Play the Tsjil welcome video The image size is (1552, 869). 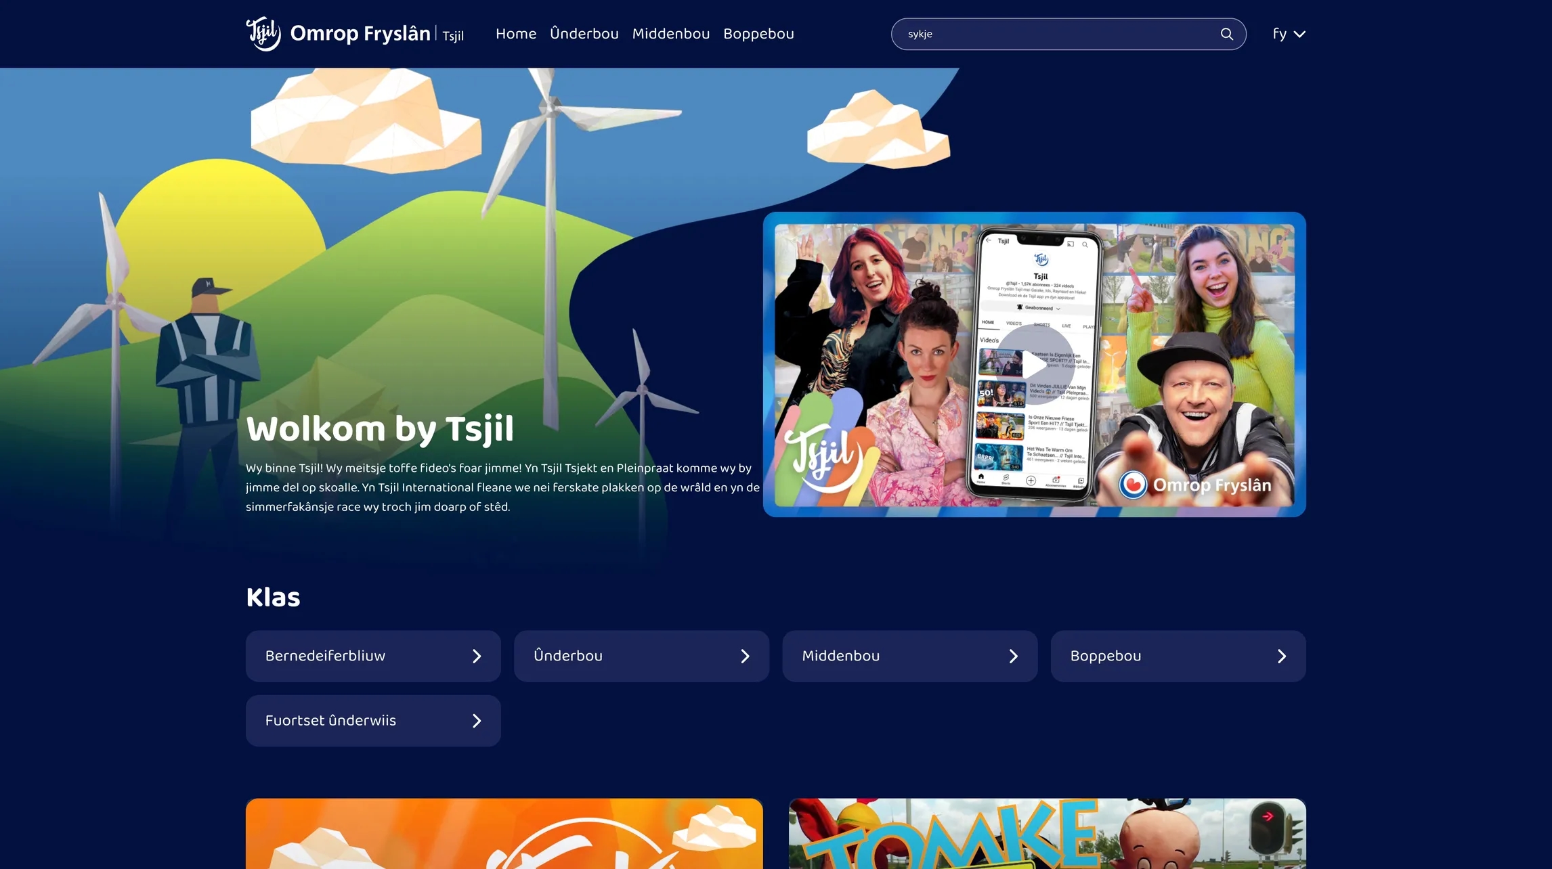tap(1033, 365)
